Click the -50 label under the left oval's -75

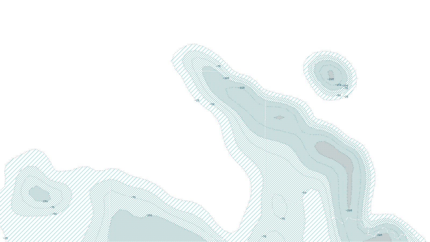(54, 214)
